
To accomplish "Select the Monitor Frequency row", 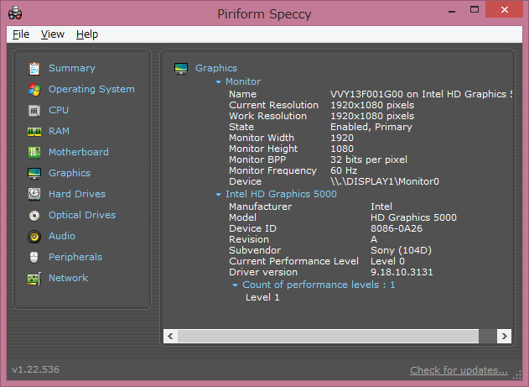I will [293, 170].
